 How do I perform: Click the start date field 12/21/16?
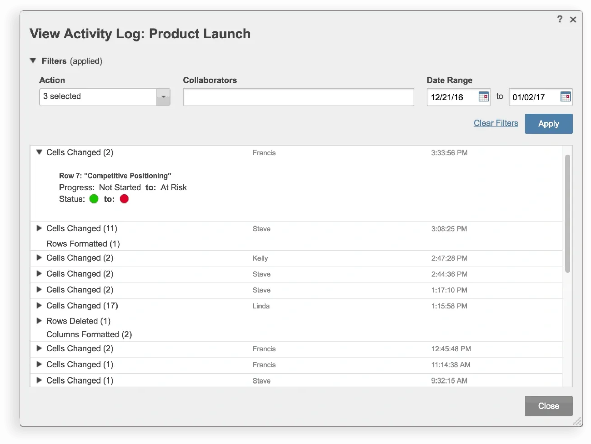coord(451,97)
